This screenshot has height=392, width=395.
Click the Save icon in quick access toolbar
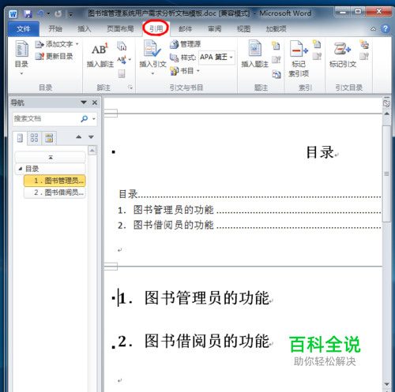28,13
